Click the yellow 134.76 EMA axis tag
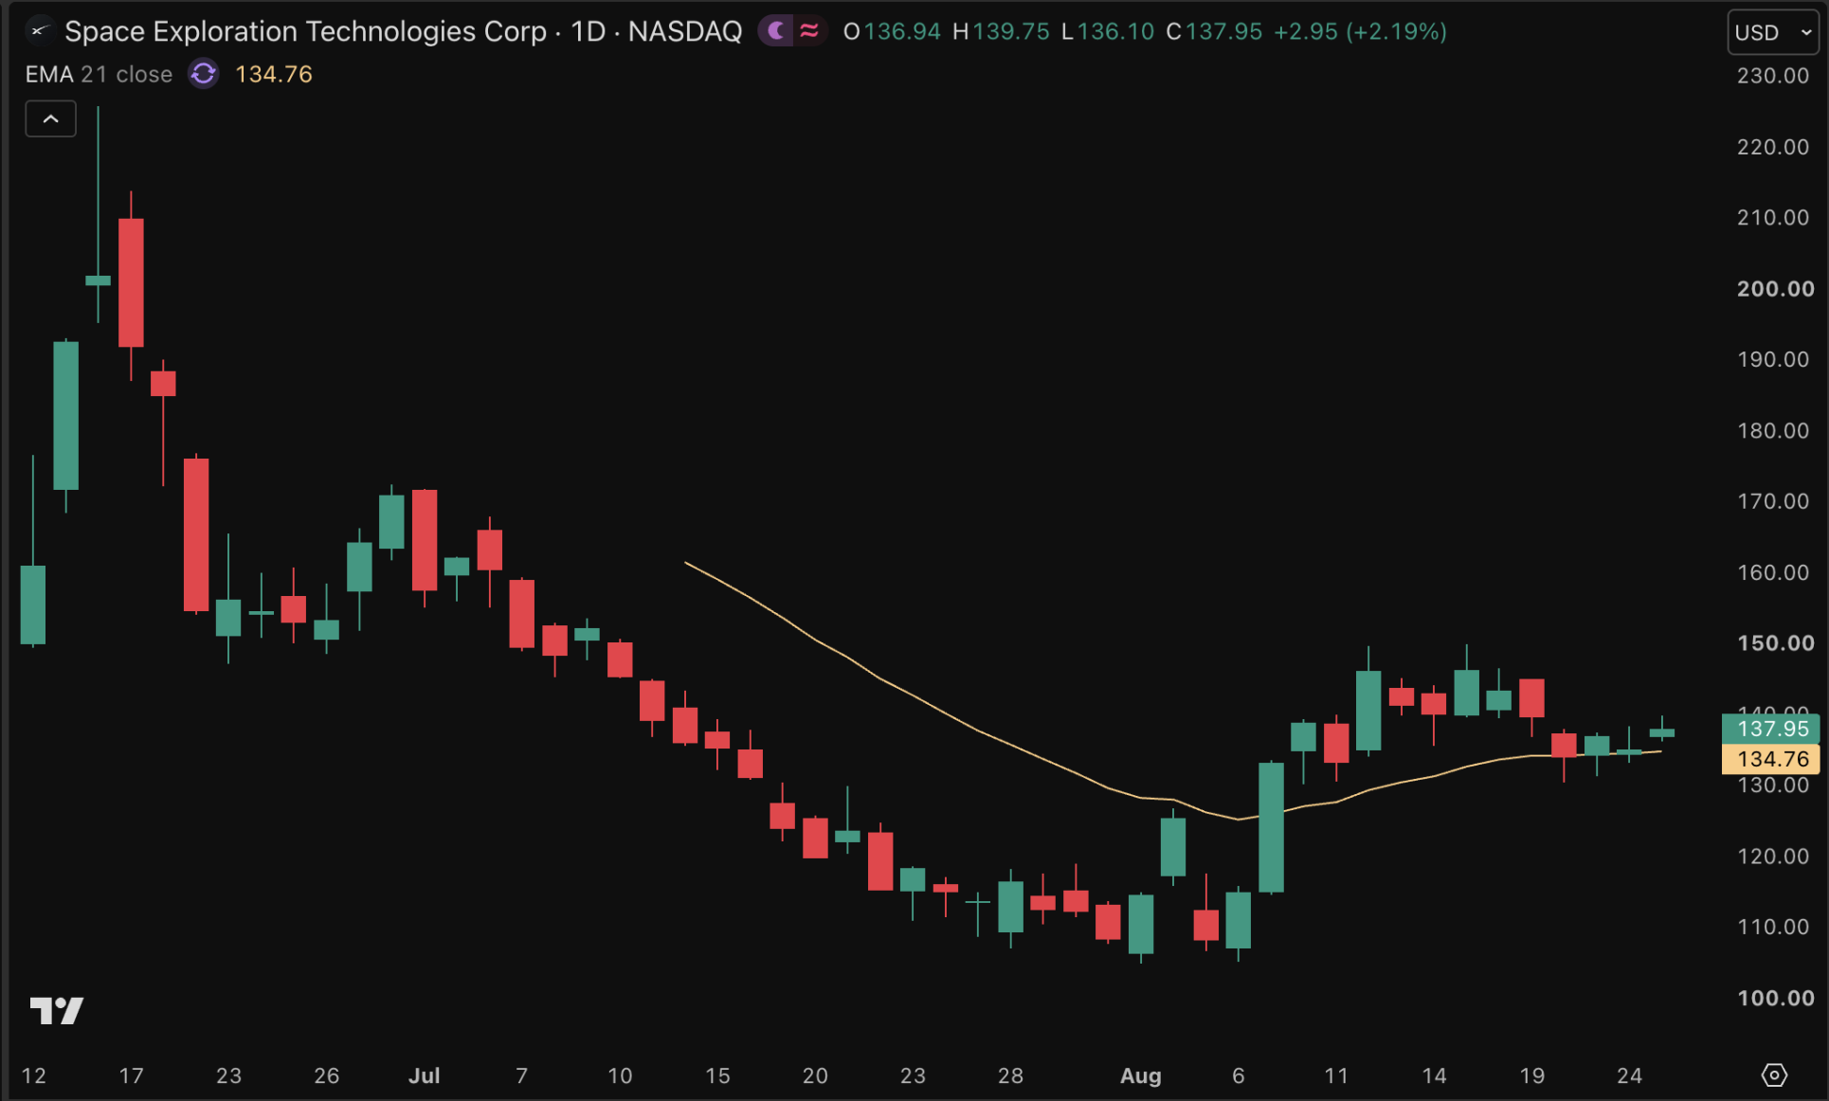 1770,759
